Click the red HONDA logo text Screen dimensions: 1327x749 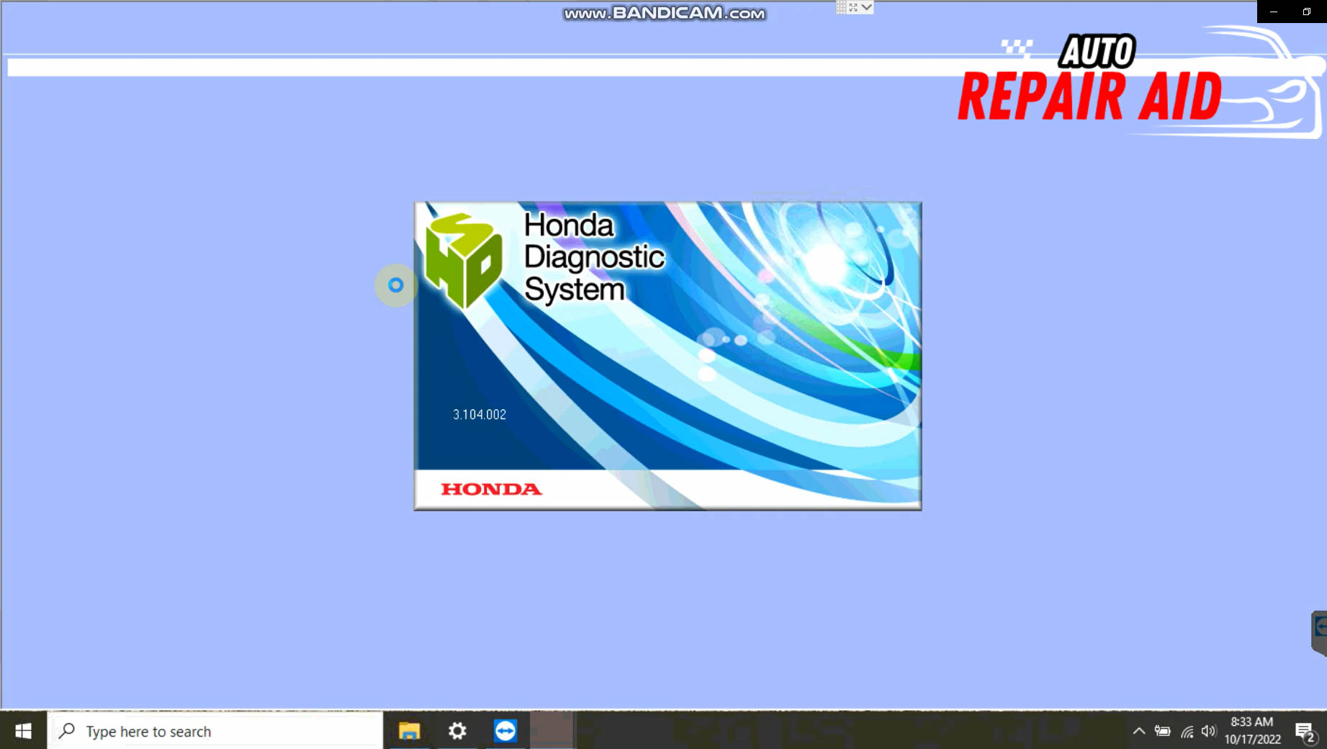(x=491, y=490)
